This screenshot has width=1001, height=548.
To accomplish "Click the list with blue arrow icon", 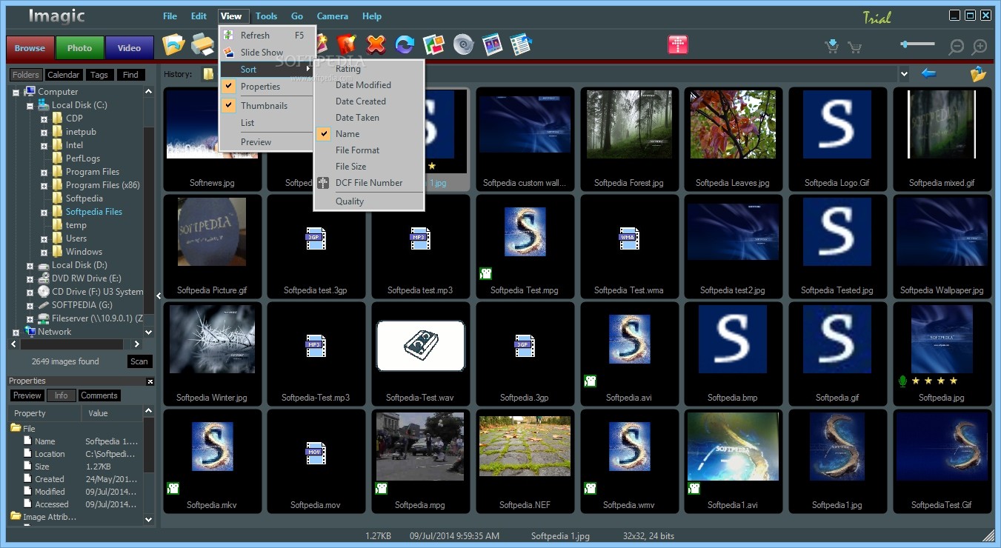I will pos(522,45).
